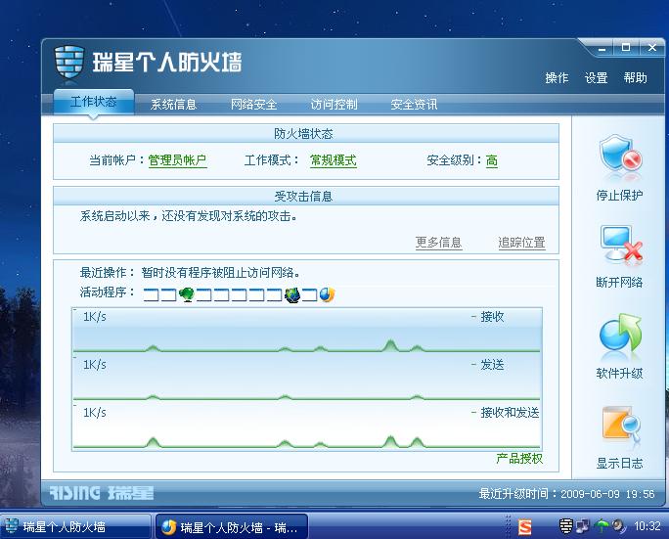Click the Sogou S input method tray icon

[x=525, y=526]
